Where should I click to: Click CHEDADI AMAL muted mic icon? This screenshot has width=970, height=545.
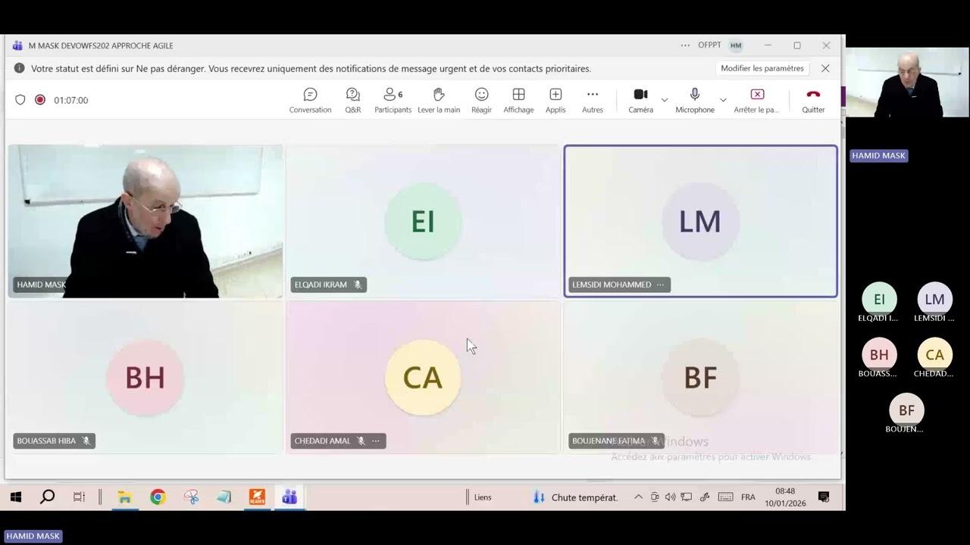(x=361, y=441)
